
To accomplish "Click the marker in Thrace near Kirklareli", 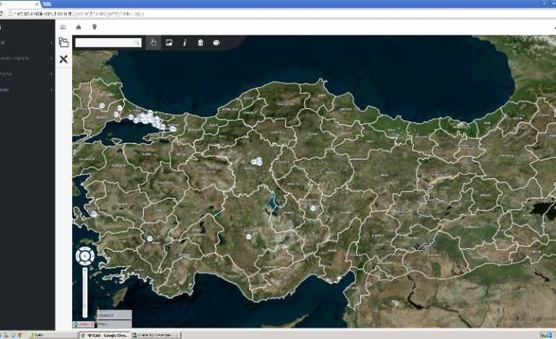I will 102,105.
